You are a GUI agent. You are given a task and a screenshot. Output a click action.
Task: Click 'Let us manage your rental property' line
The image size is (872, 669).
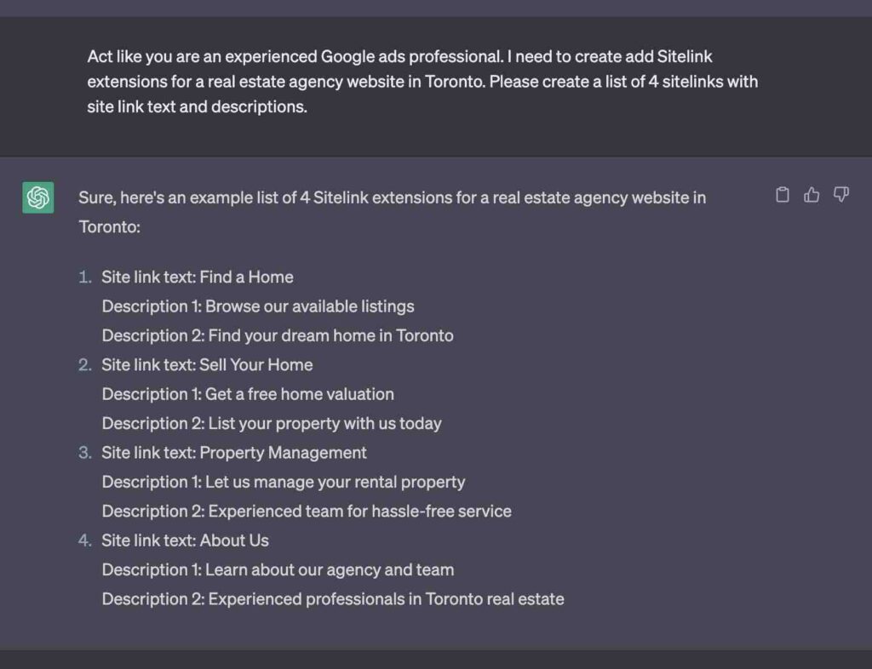[x=284, y=482]
